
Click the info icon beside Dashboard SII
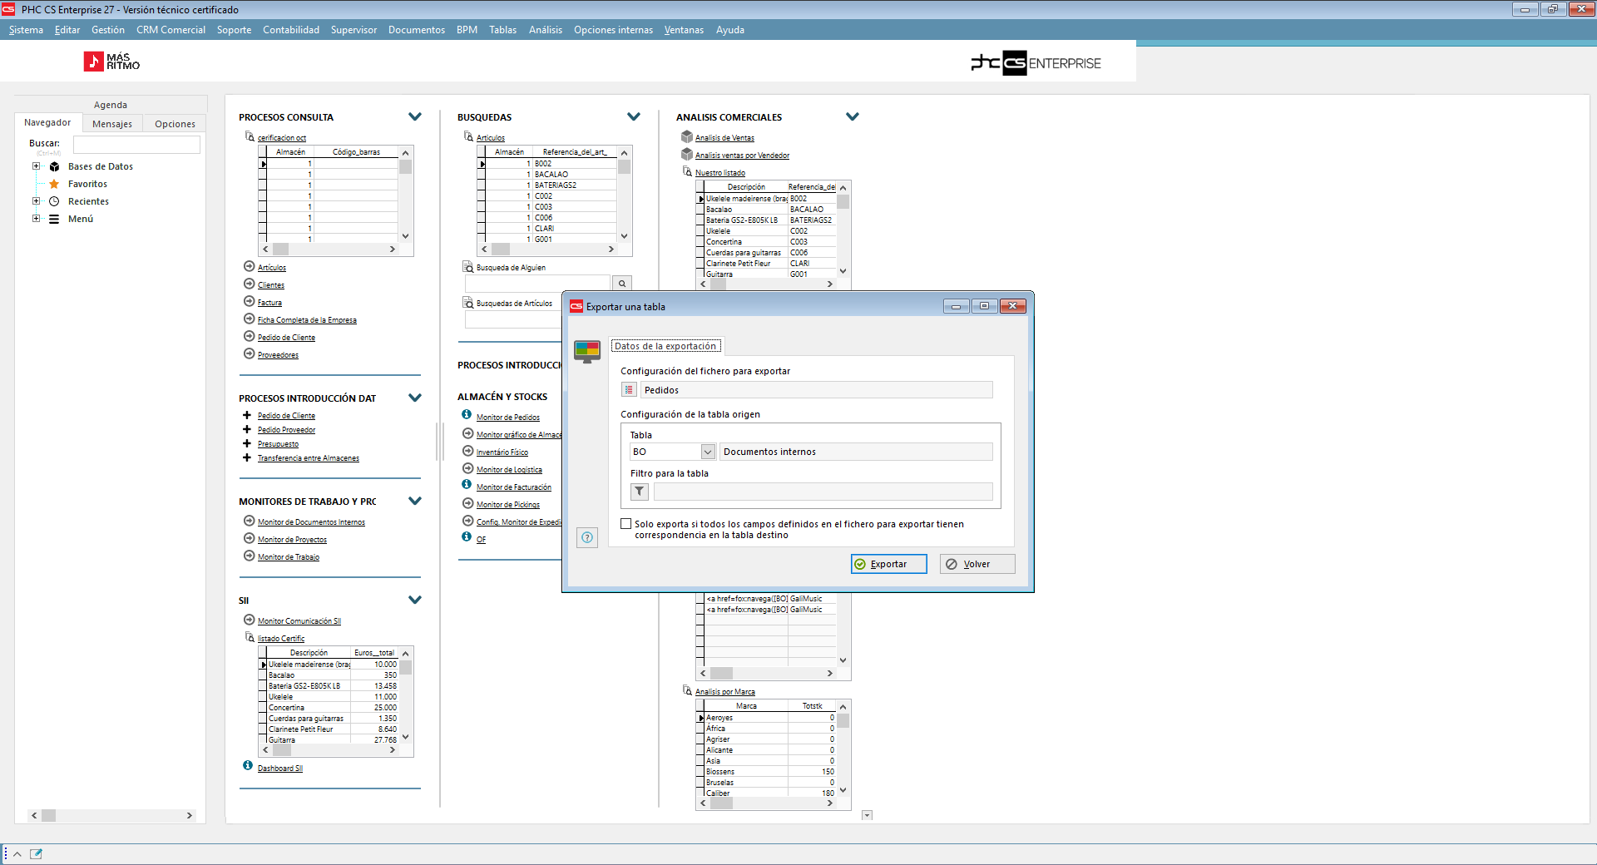(x=248, y=765)
